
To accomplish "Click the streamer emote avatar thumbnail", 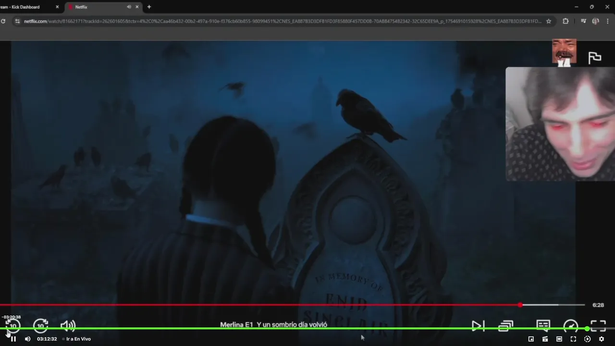I will pos(564,52).
